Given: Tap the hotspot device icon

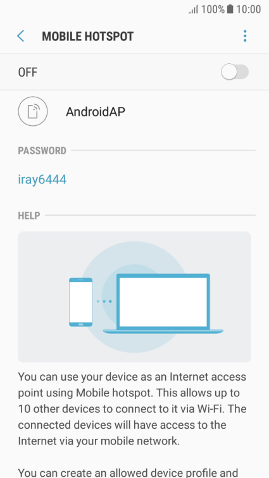Looking at the screenshot, I should pyautogui.click(x=33, y=111).
